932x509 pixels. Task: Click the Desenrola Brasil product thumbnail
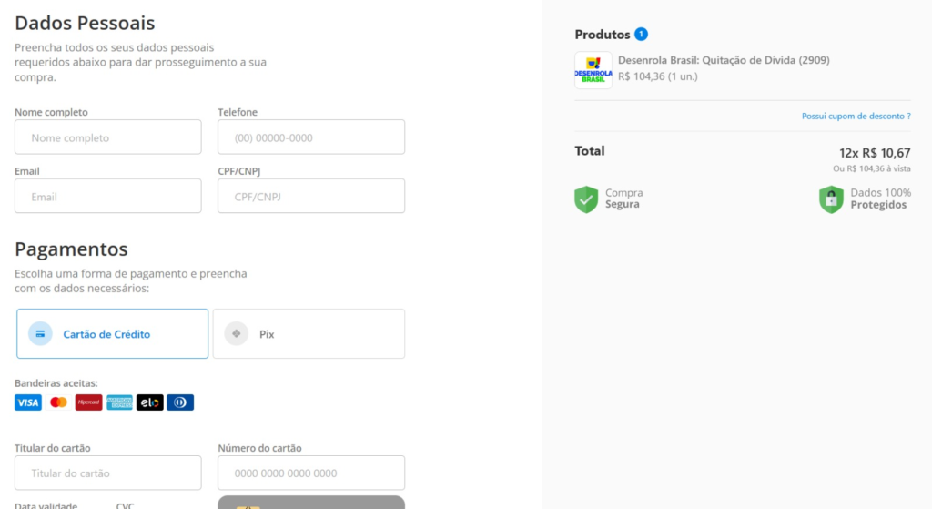593,70
